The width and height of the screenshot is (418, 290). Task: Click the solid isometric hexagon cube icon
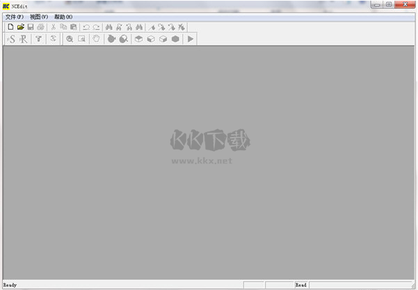(175, 39)
